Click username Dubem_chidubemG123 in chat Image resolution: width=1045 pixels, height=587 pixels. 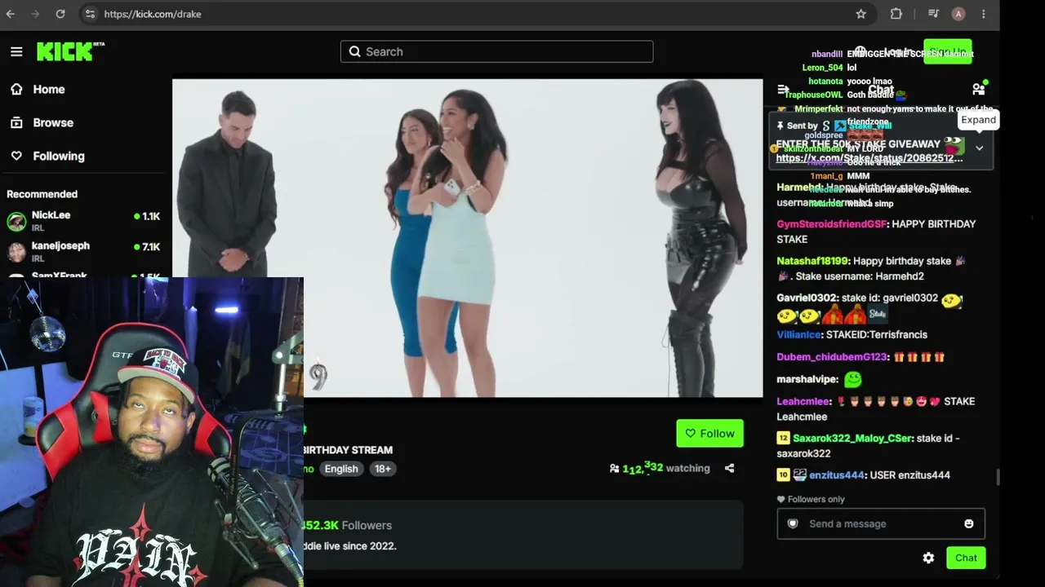(832, 357)
